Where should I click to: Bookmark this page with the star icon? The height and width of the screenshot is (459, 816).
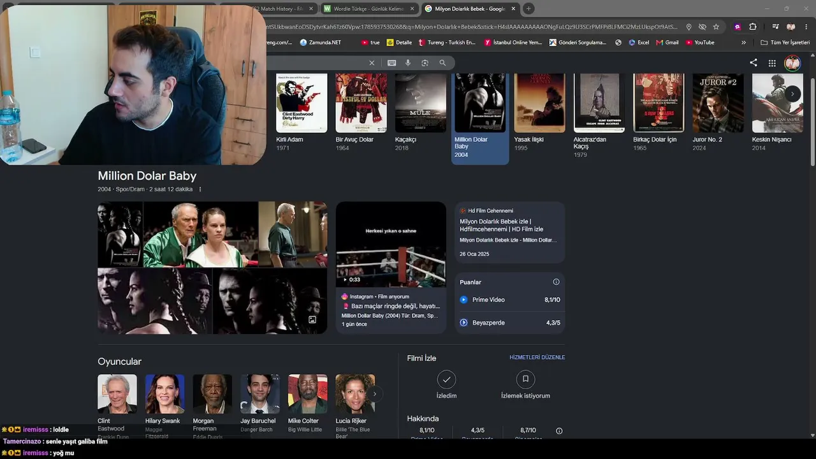[716, 27]
